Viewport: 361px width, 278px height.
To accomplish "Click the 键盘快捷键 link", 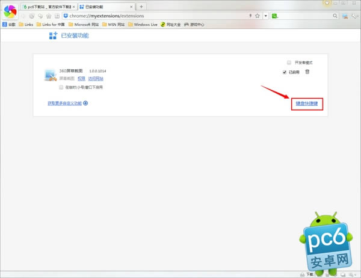I will 307,103.
